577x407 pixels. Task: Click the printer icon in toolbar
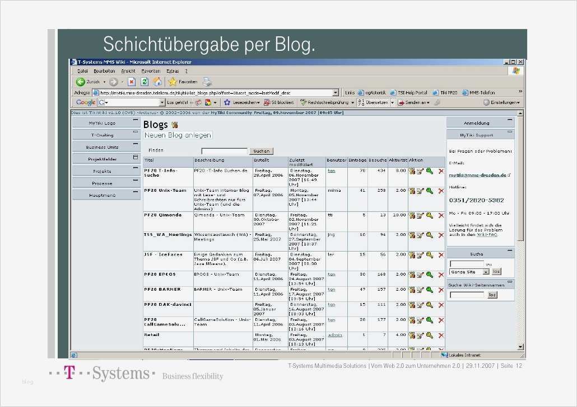tap(207, 82)
